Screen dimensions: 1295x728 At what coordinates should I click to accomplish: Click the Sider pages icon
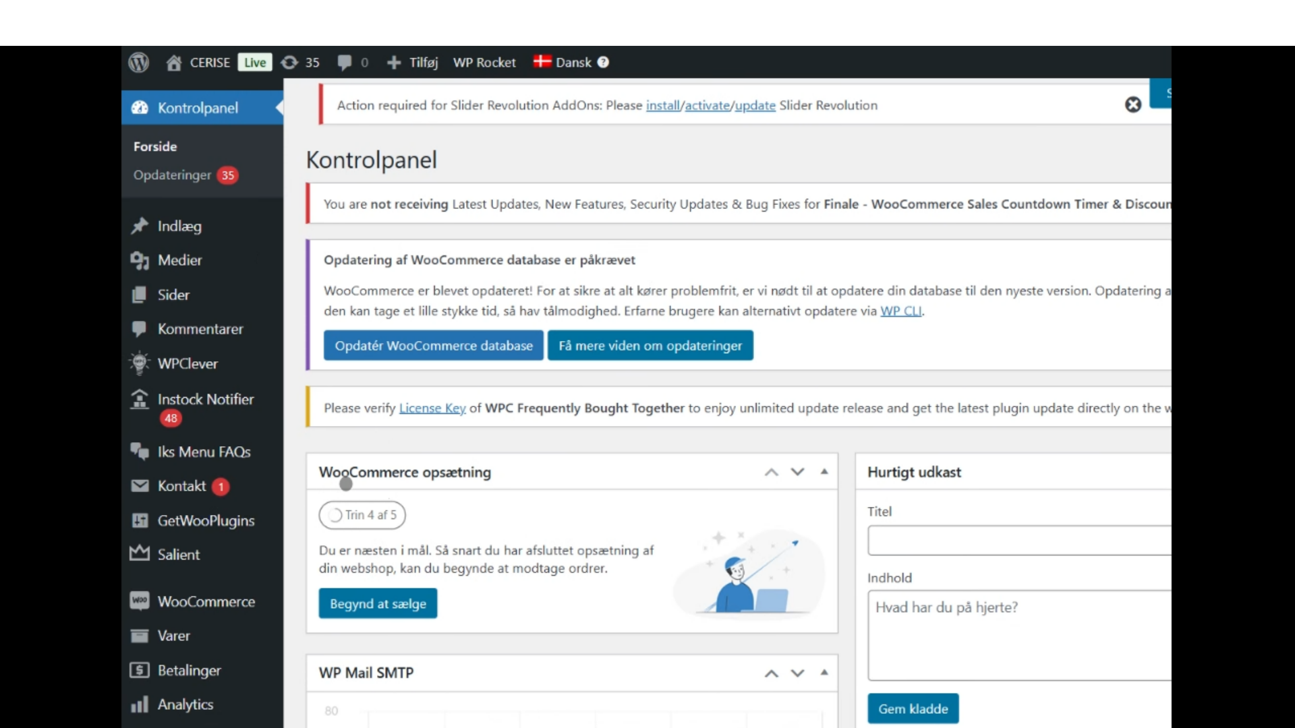(x=140, y=295)
